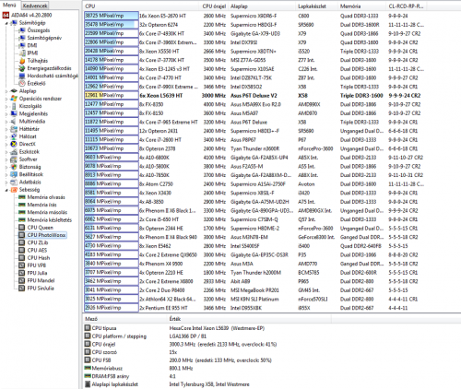Open the FPU VP8 benchmark icon
The image size is (461, 389).
(x=21, y=265)
